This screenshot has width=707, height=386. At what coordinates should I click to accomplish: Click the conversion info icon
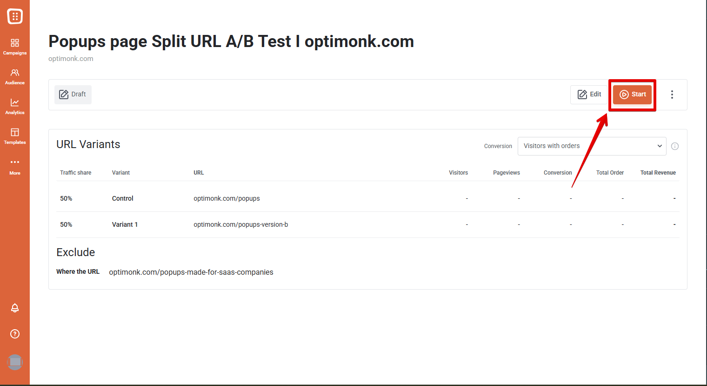pyautogui.click(x=675, y=146)
